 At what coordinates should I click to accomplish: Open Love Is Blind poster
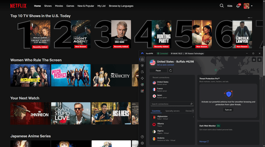point(202,34)
